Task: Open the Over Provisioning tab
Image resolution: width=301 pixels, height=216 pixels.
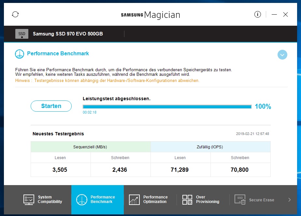Action: 203,199
